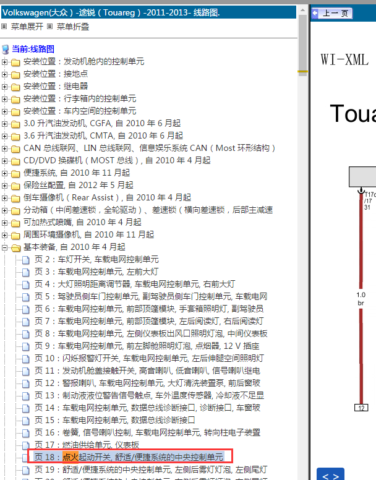The width and height of the screenshot is (376, 480).
Task: Expand 3.0 升汽油发动机 CGFA folder
Action: click(x=4, y=124)
